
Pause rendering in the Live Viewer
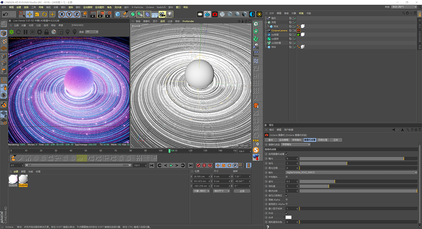pos(25,32)
